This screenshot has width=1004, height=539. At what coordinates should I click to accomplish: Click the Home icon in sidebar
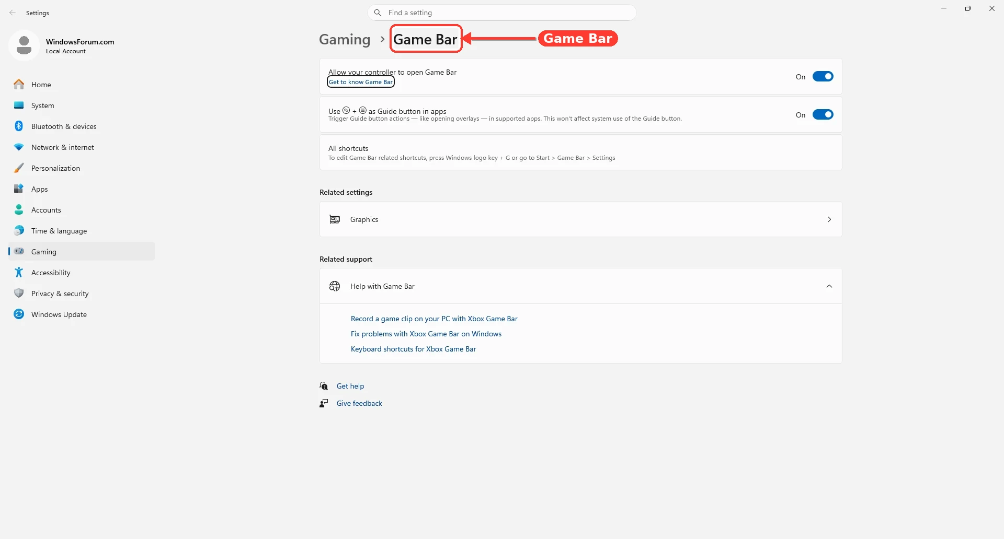coord(19,84)
